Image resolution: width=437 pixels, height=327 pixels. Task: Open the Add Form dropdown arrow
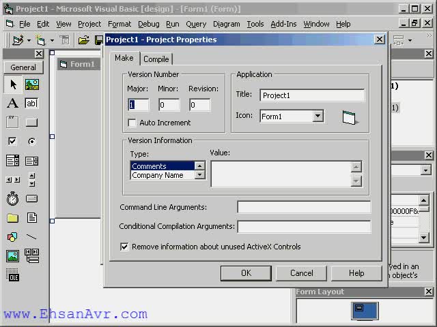coord(52,41)
